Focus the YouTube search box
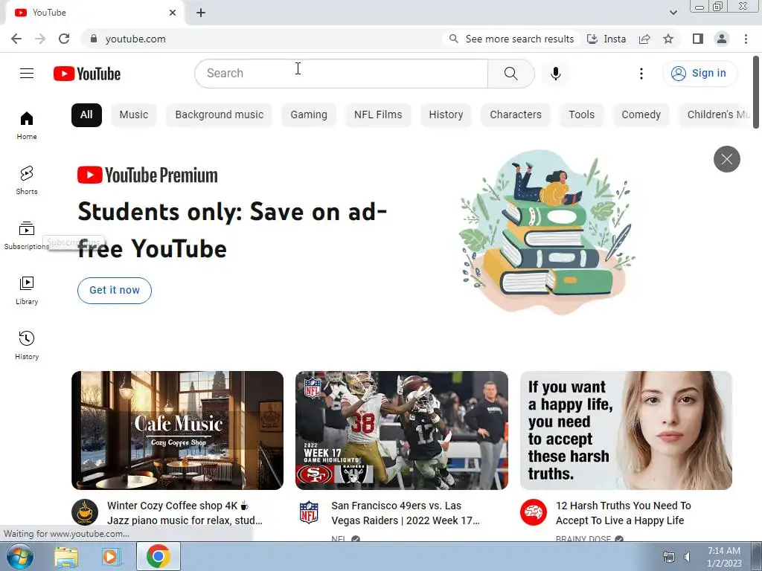762x571 pixels. click(x=341, y=74)
